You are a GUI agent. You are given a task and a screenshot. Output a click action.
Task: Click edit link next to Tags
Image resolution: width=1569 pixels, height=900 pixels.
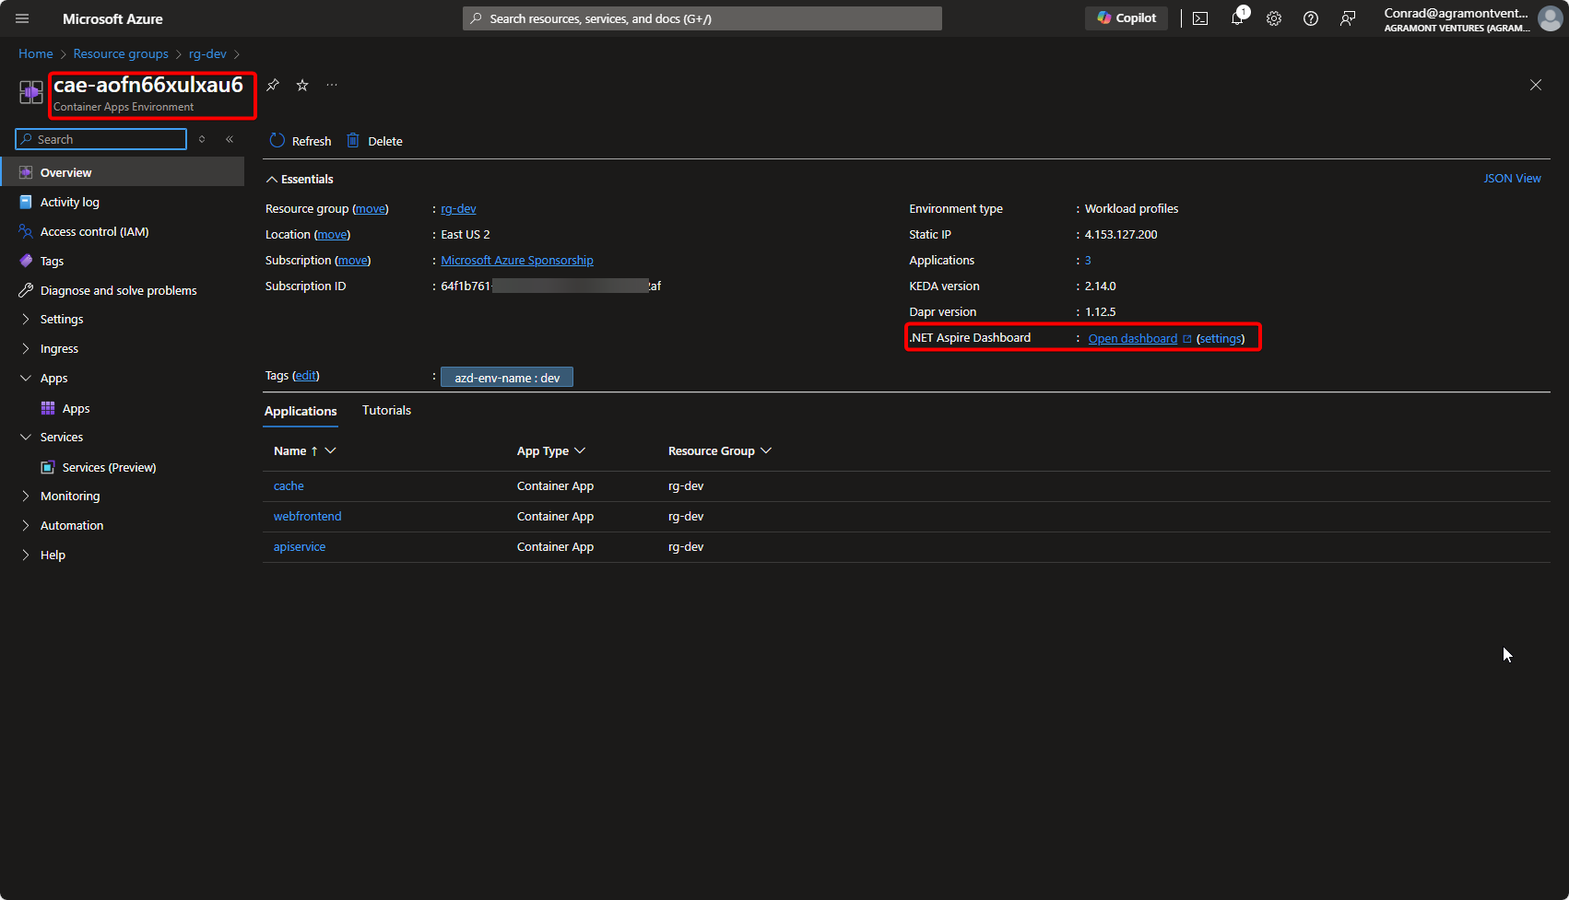coord(306,375)
